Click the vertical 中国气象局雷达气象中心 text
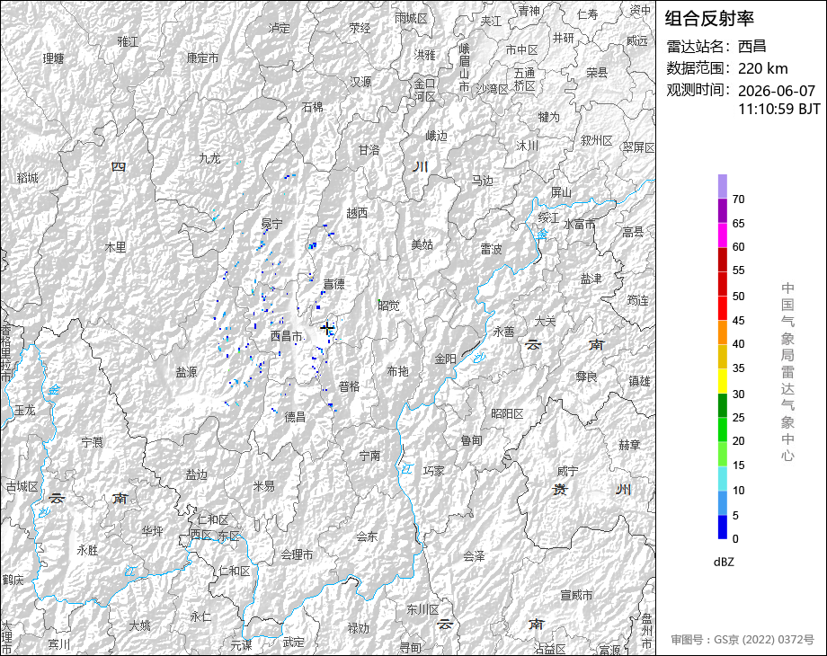This screenshot has height=656, width=827. pyautogui.click(x=787, y=372)
